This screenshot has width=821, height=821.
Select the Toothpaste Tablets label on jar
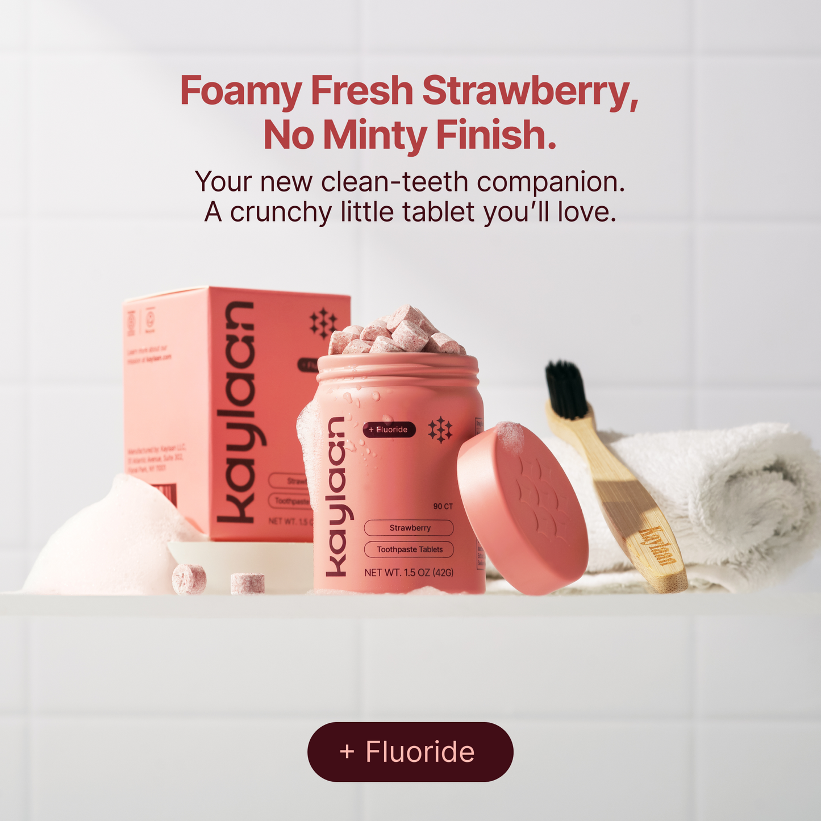[x=409, y=549]
